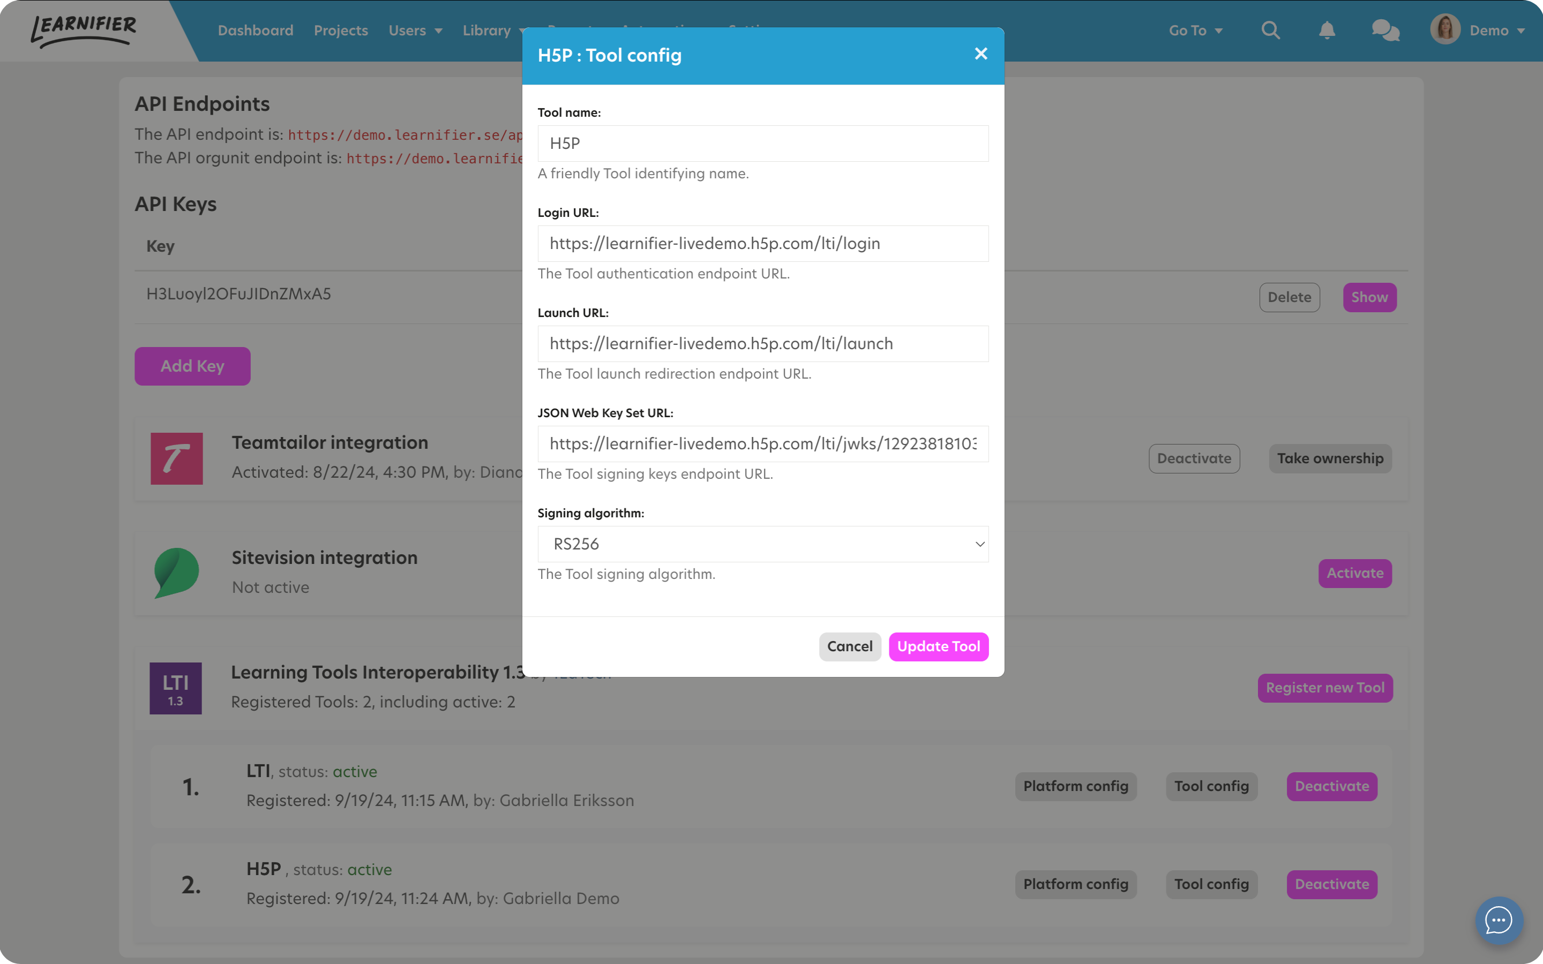The height and width of the screenshot is (964, 1543).
Task: Open Tool config for LTI tool
Action: (1211, 786)
